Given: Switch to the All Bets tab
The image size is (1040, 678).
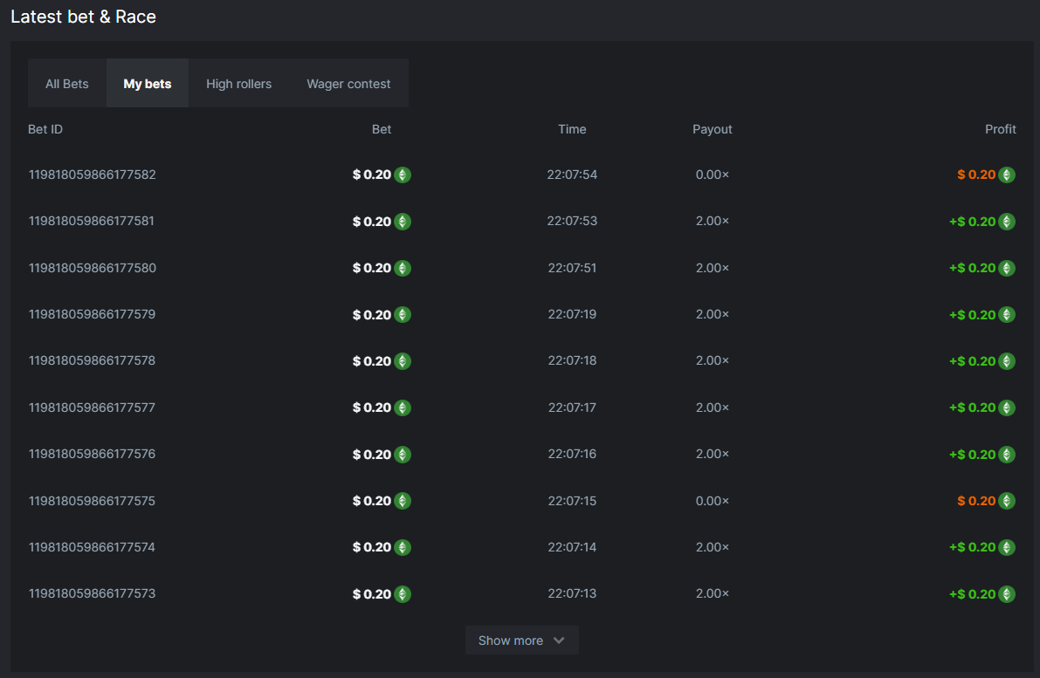Looking at the screenshot, I should tap(67, 84).
